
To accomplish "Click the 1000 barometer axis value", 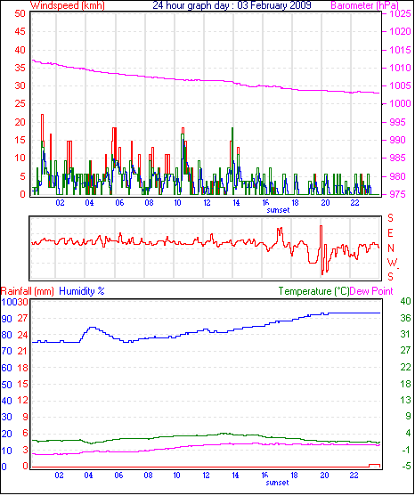I will [x=400, y=104].
